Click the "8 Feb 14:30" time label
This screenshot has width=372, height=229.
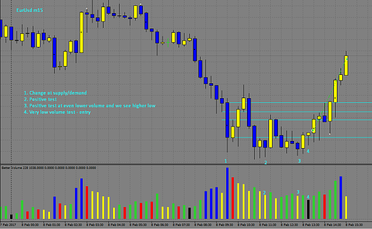coord(332,225)
